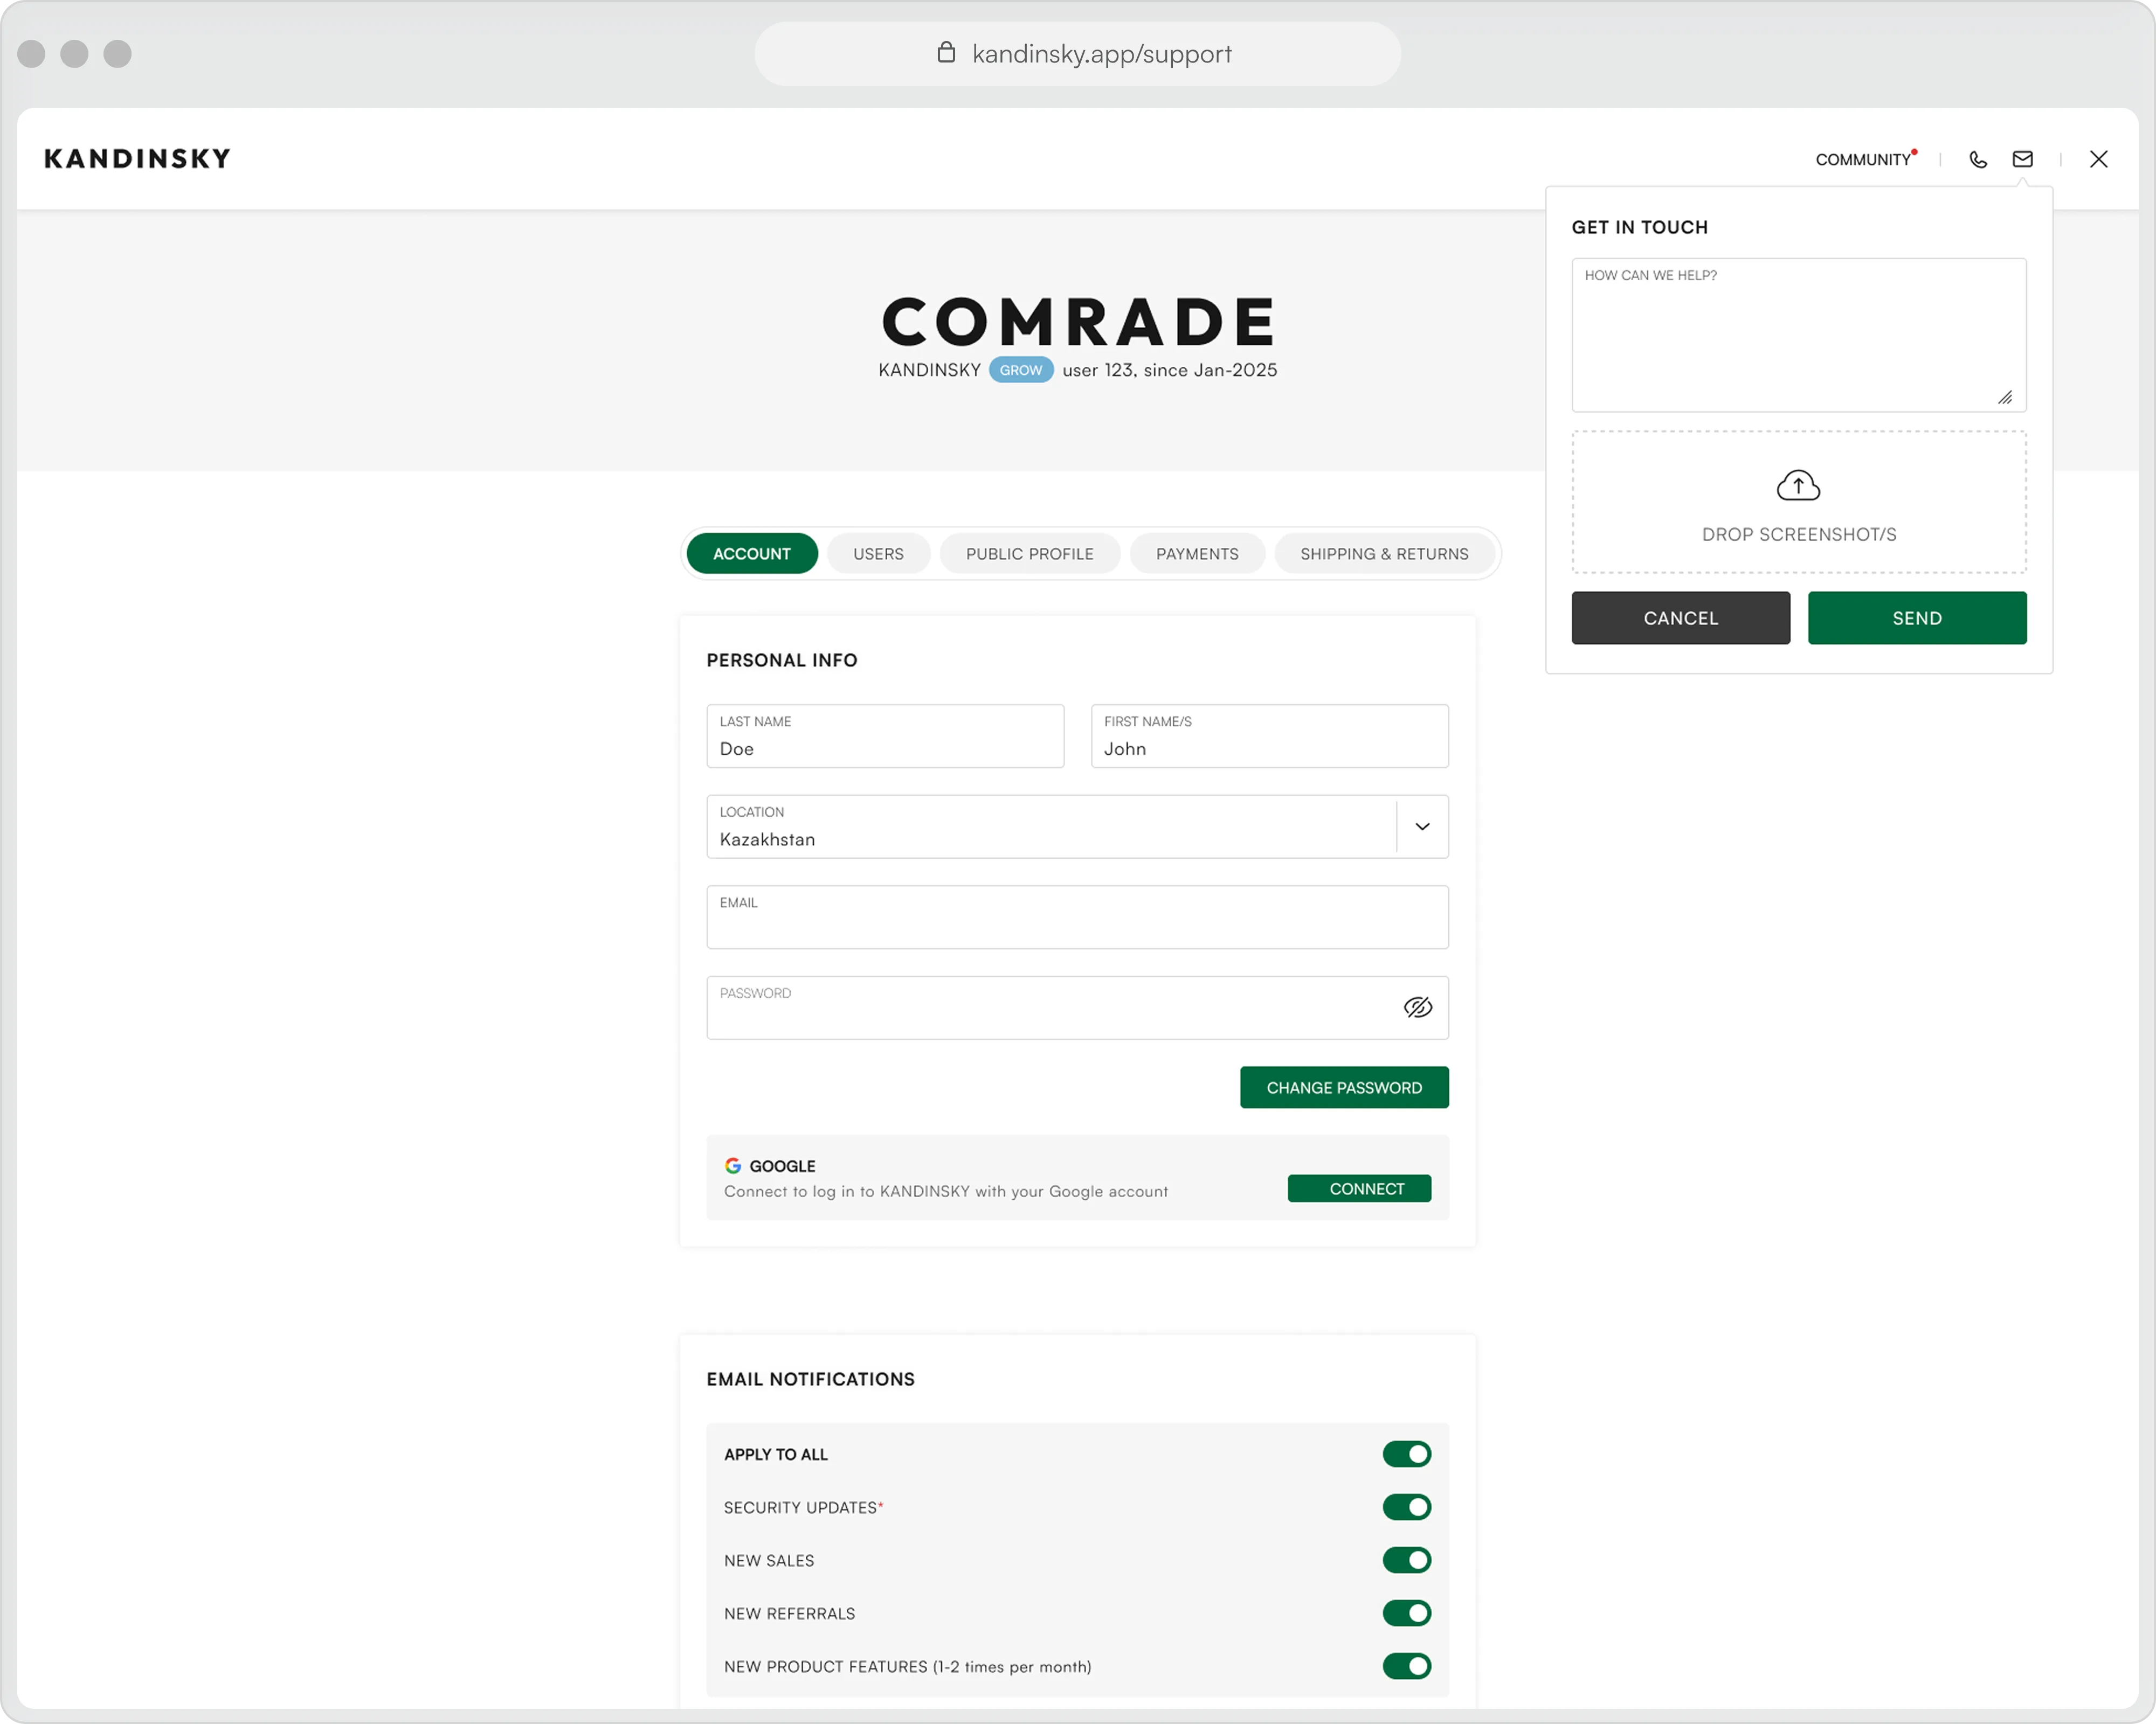Switch to the USERS tab
Screen dimensions: 2156x1724
878,554
